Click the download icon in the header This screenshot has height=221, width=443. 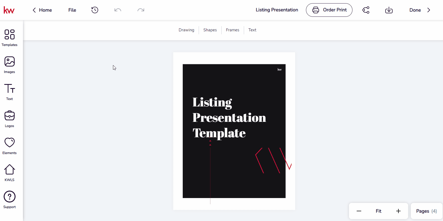pyautogui.click(x=389, y=10)
